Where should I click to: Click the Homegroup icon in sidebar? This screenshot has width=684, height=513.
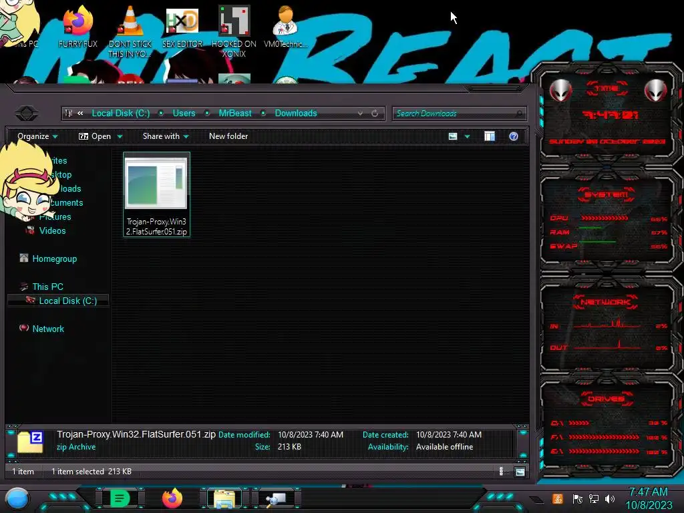[24, 259]
